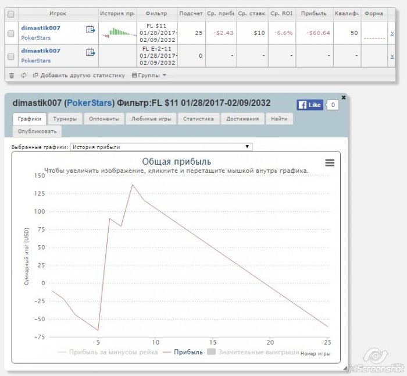Image resolution: width=407 pixels, height=376 pixels.
Task: Toggle the Прибыль за минусом рейка legend item
Action: point(108,352)
